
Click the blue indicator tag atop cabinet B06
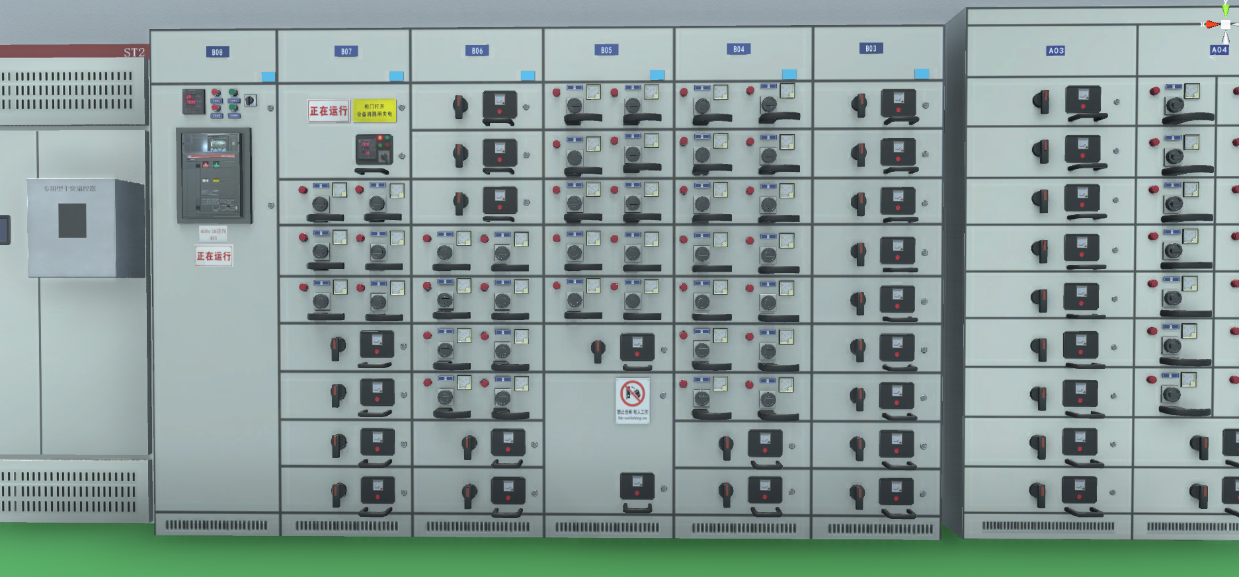(x=528, y=75)
